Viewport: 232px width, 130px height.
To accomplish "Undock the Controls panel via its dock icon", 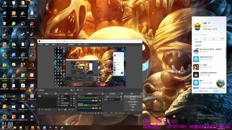I will tap(141, 94).
